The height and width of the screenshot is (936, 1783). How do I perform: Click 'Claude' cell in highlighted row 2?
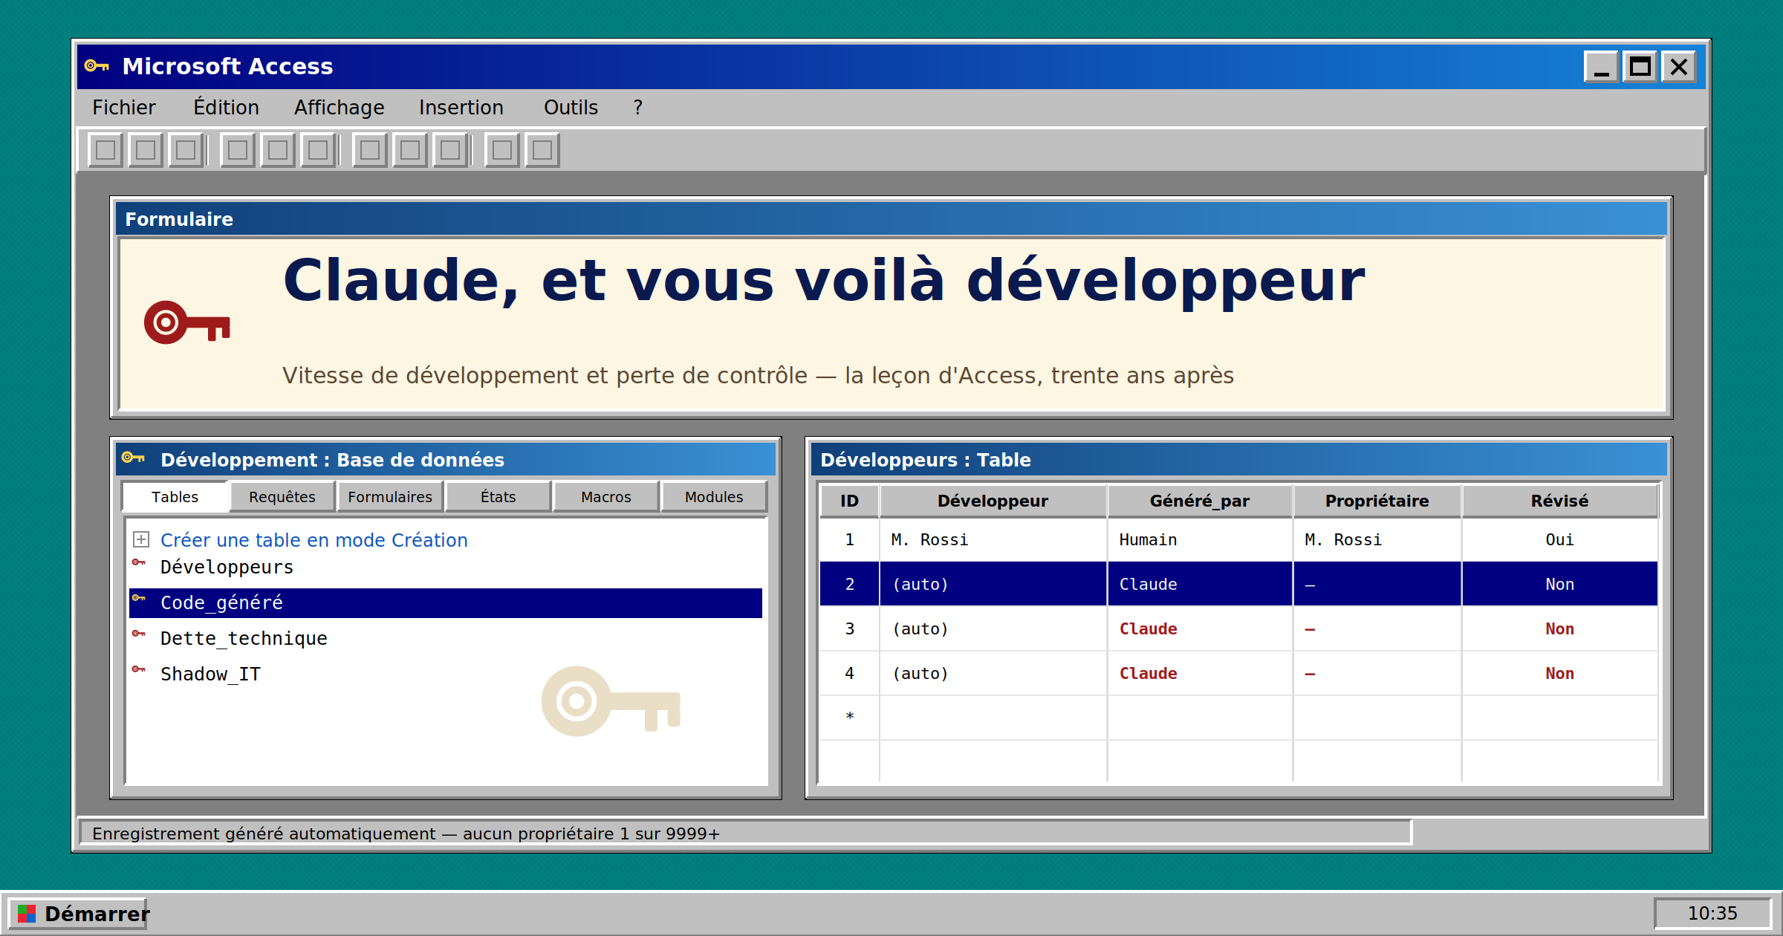[x=1200, y=585]
